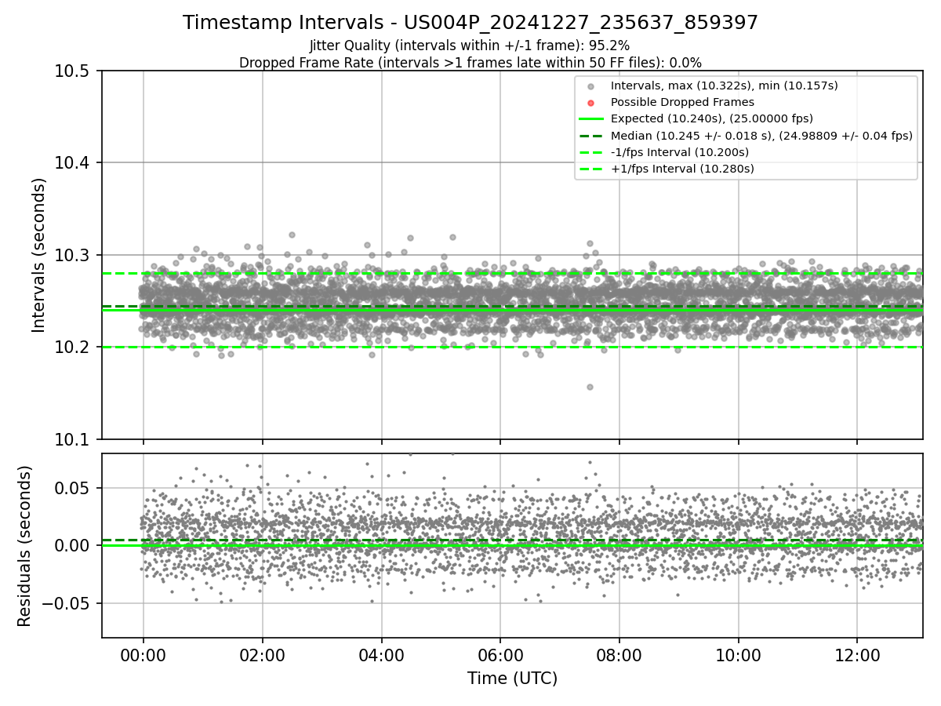Click the solid green line sample for legend 'Expected'
Image resolution: width=941 pixels, height=706 pixels.
click(591, 119)
